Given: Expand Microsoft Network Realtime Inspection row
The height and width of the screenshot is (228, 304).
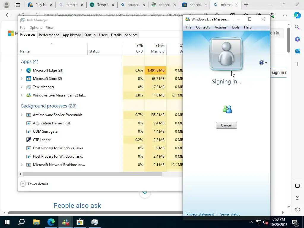Looking at the screenshot, I should click(x=21, y=164).
